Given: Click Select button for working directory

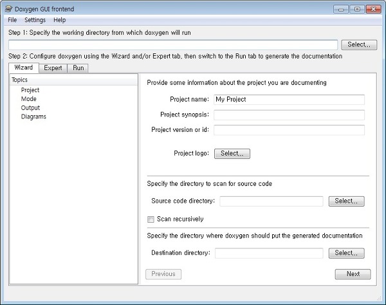Looking at the screenshot, I should coord(359,44).
